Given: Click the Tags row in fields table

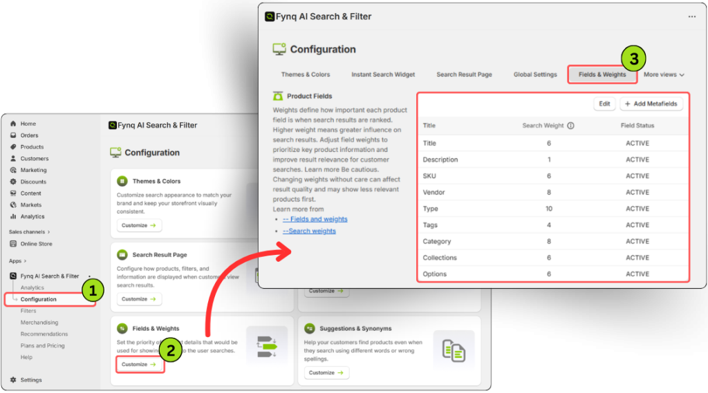Looking at the screenshot, I should click(554, 224).
